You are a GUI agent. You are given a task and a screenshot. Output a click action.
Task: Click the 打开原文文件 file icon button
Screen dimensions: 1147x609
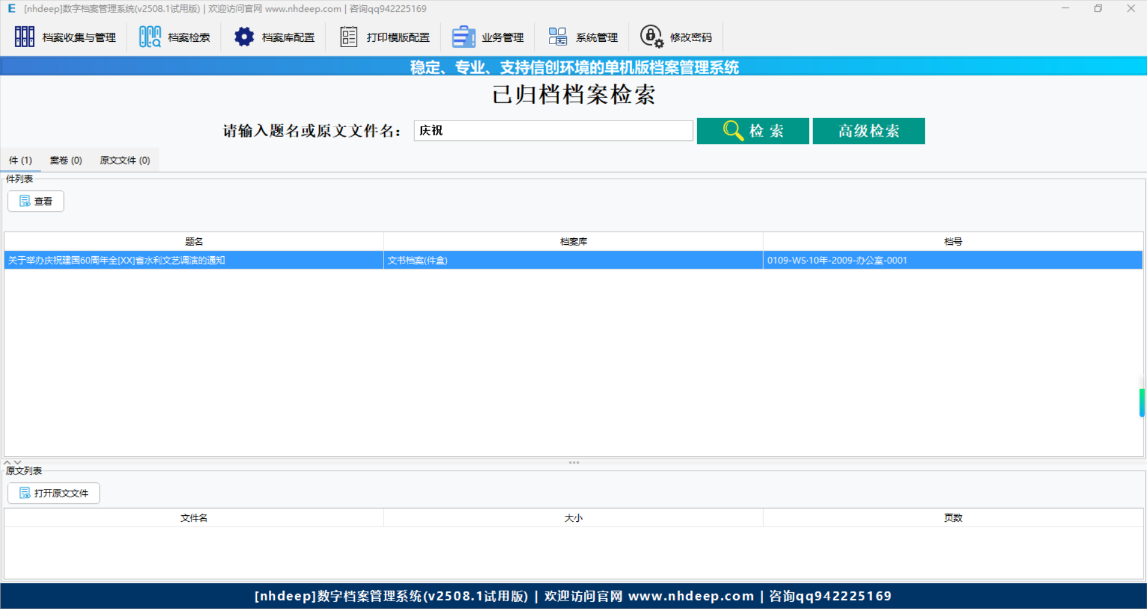point(25,493)
